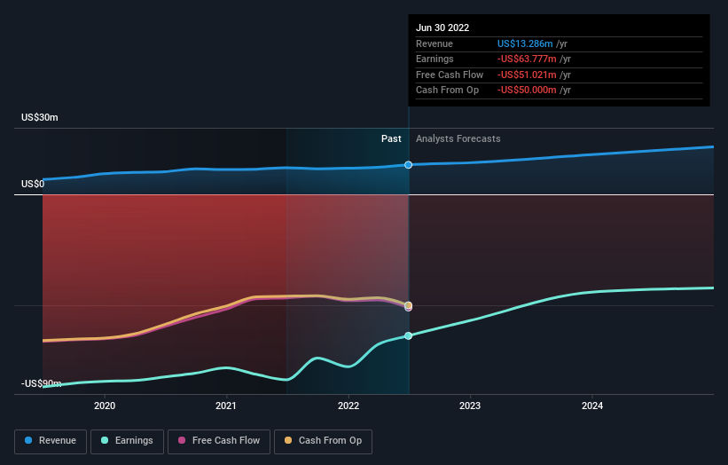The width and height of the screenshot is (728, 465).
Task: Click the -US$90m y-axis label
Action: pos(41,383)
